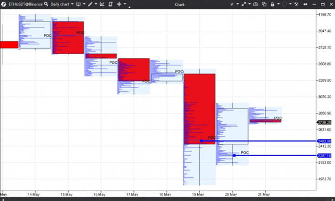Open the indicators chart icon
The height and width of the screenshot is (201, 335).
coord(102,4)
